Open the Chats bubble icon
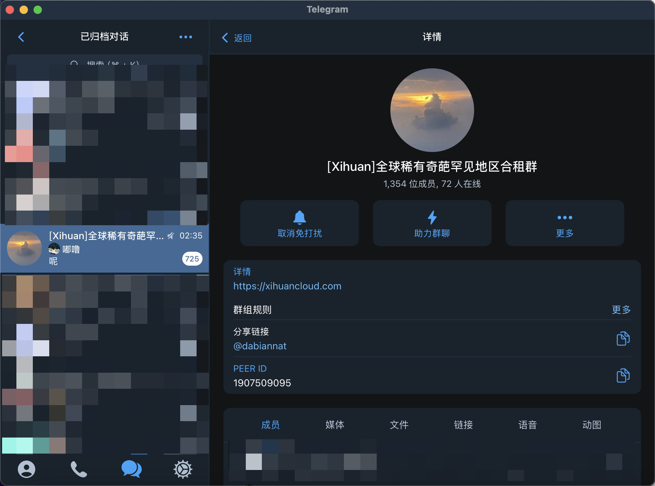Image resolution: width=655 pixels, height=486 pixels. coord(131,469)
